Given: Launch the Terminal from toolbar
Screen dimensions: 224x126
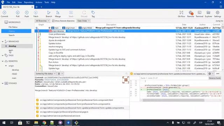Looking at the screenshot, I should (199, 14).
